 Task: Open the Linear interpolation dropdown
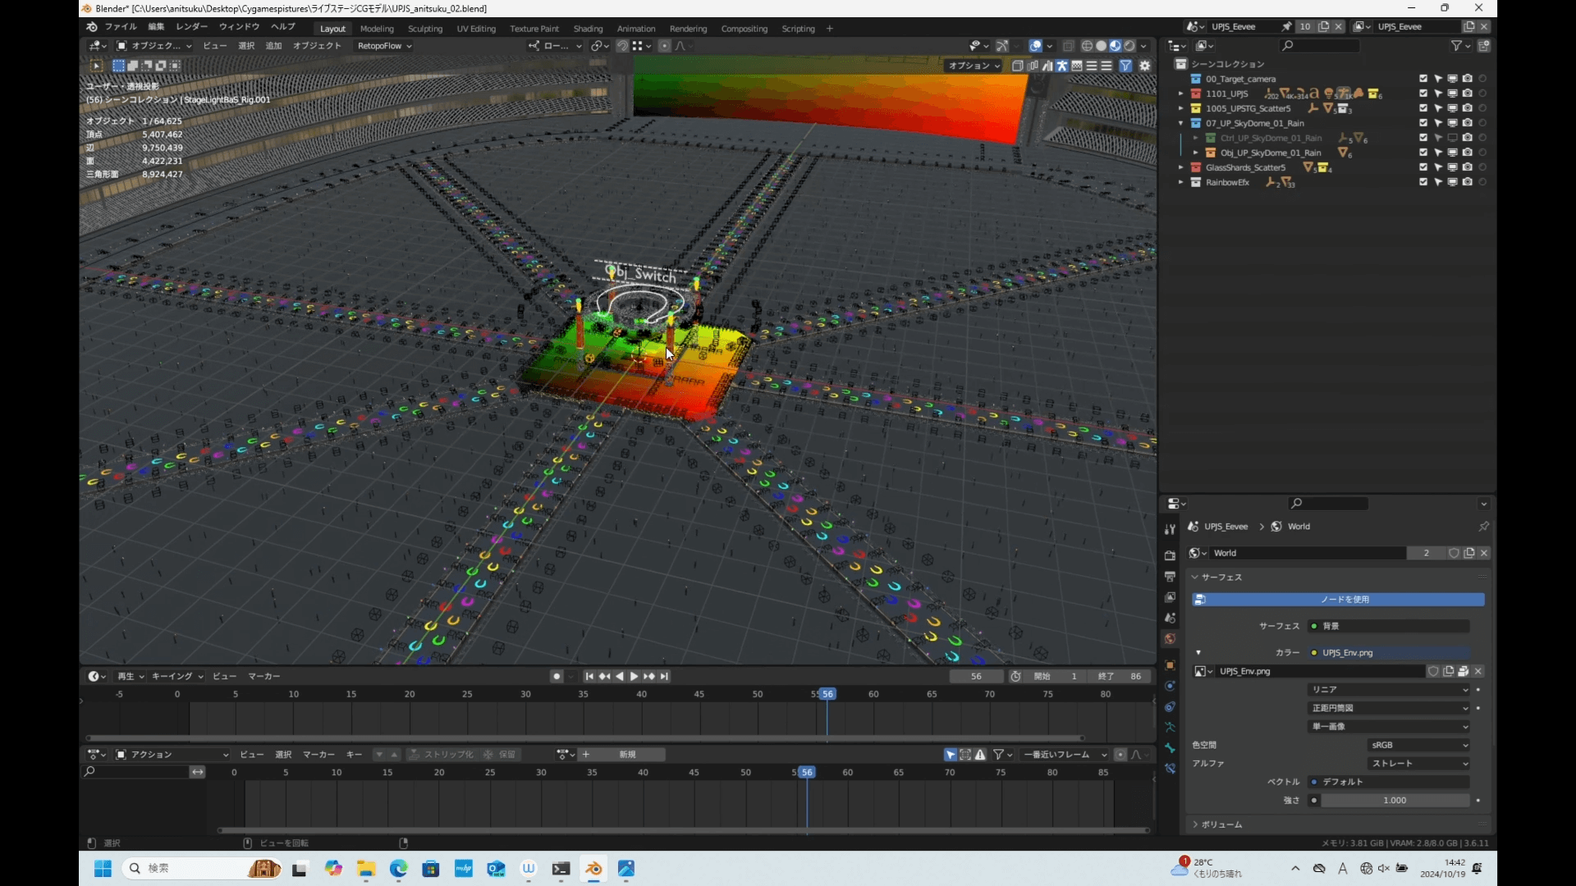coord(1389,690)
